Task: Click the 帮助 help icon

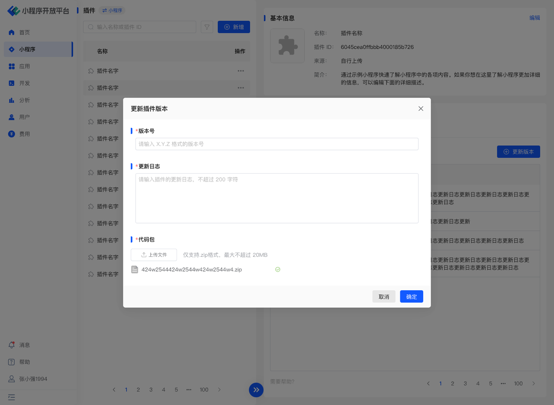Action: coord(12,362)
